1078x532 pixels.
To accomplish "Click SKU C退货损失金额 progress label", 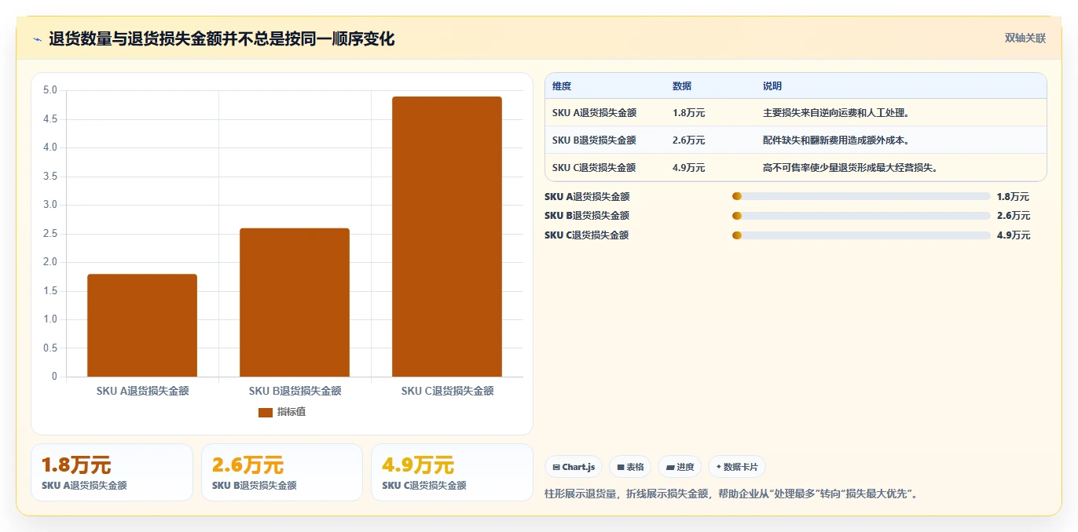I will pyautogui.click(x=587, y=235).
